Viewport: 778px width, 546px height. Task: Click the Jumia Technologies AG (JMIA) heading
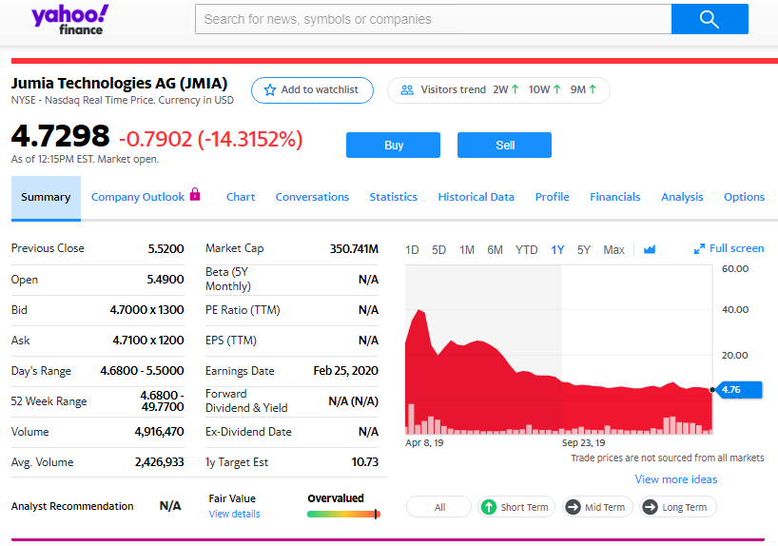(x=119, y=83)
